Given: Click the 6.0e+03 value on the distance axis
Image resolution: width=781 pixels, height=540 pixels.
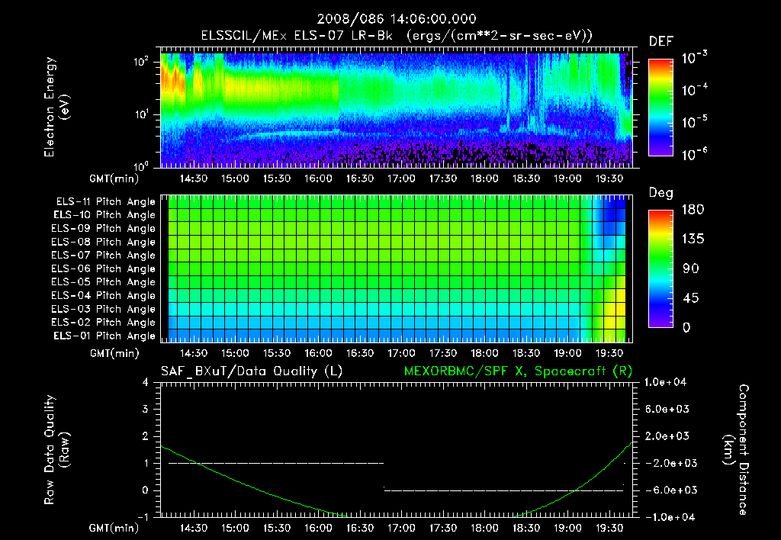Looking at the screenshot, I should pos(667,409).
